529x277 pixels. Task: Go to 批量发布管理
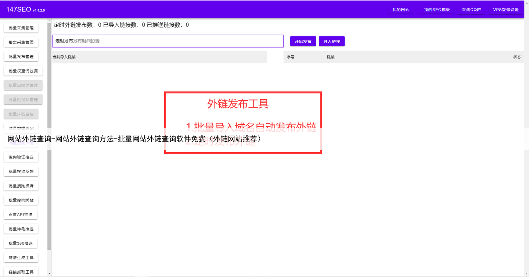point(21,57)
